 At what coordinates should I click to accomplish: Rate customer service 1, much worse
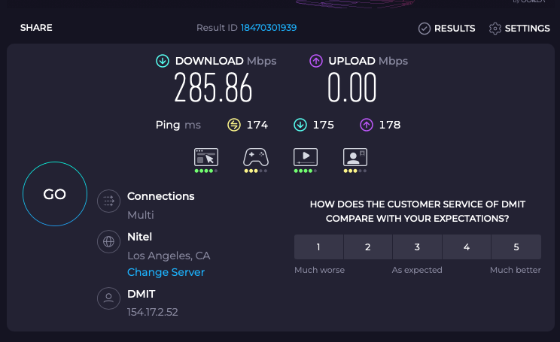coord(318,247)
